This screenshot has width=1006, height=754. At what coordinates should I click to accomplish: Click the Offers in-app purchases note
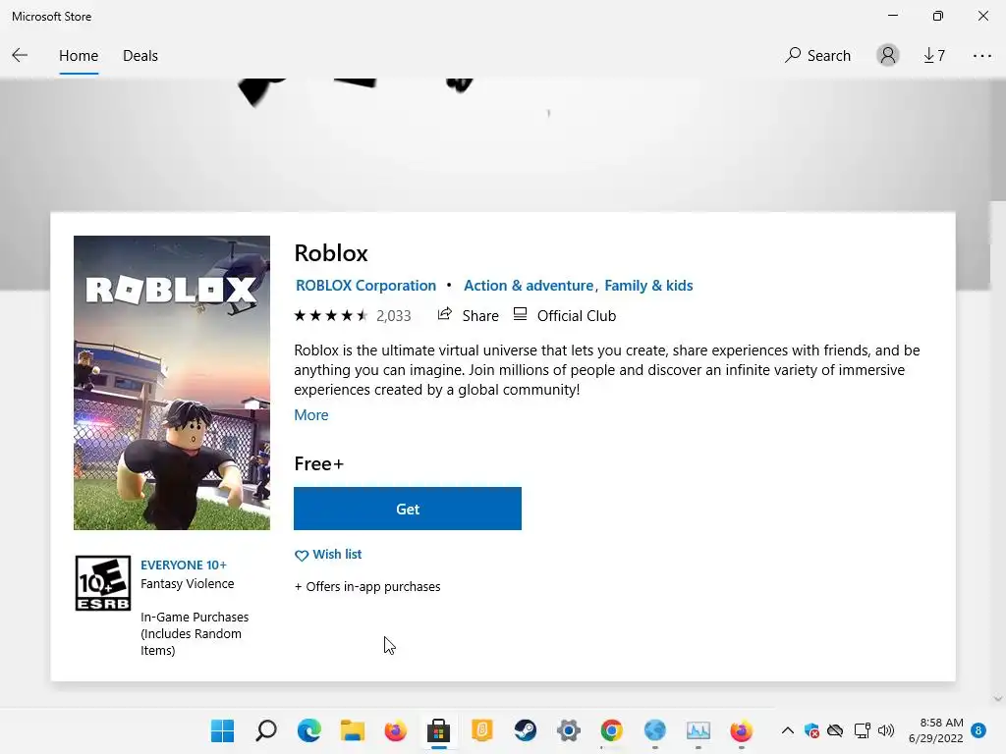point(367,587)
